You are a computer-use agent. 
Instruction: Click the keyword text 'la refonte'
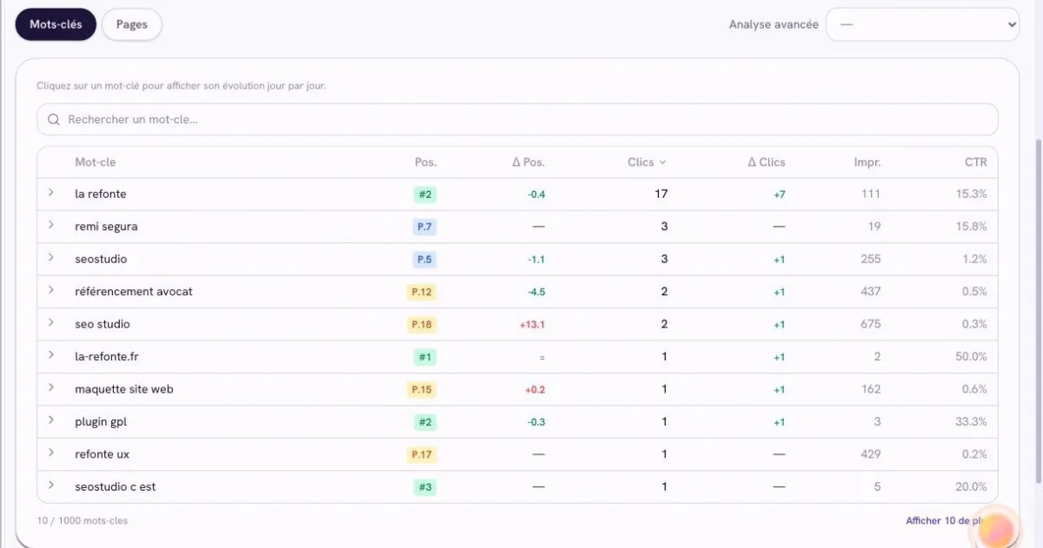(x=101, y=194)
